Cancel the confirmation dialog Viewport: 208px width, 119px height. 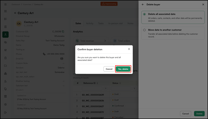(x=109, y=69)
